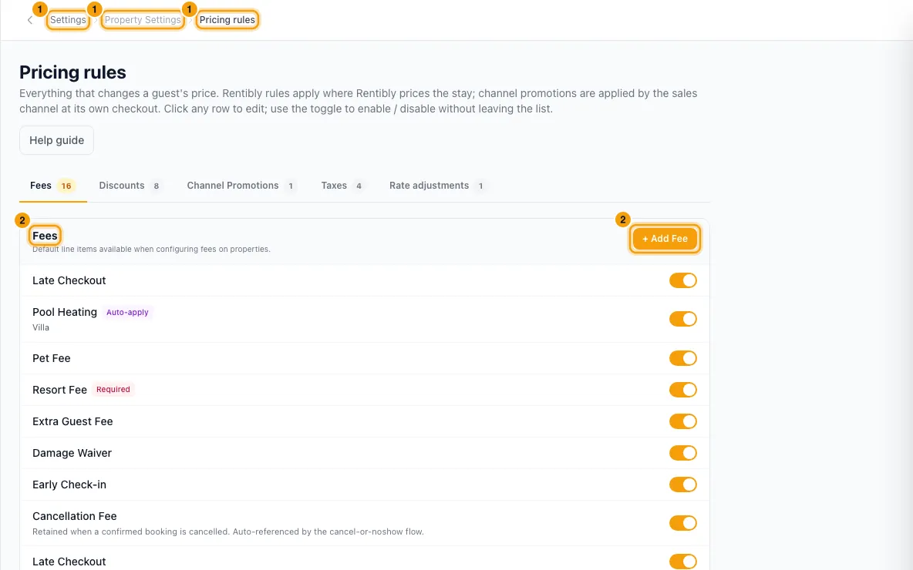Edit the Early Check-in fee row
Viewport: 913px width, 570px height.
(x=365, y=484)
